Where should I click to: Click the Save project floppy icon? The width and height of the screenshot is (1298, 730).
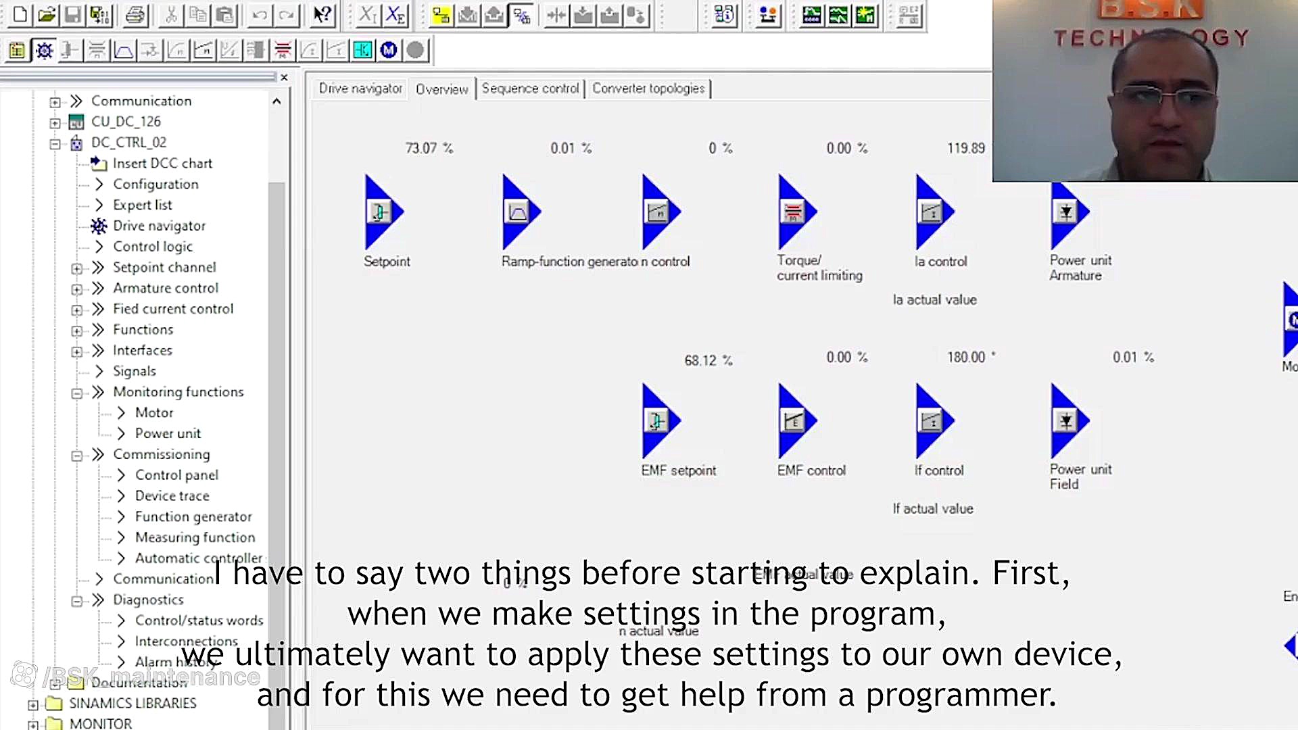click(x=73, y=15)
